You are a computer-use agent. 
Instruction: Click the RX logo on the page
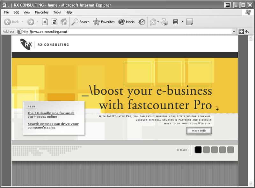click(x=26, y=44)
